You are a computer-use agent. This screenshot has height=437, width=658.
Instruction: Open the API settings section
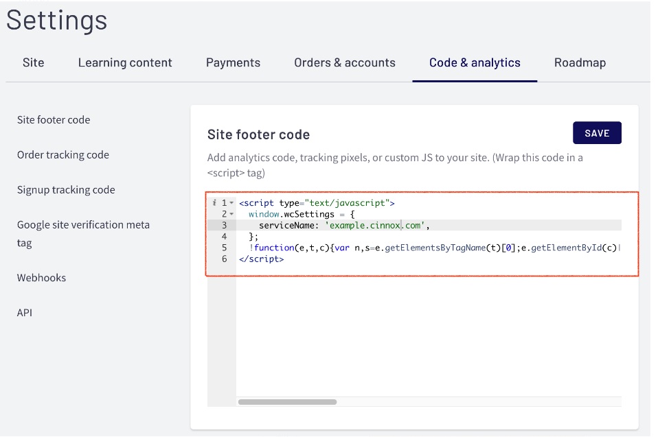(25, 313)
